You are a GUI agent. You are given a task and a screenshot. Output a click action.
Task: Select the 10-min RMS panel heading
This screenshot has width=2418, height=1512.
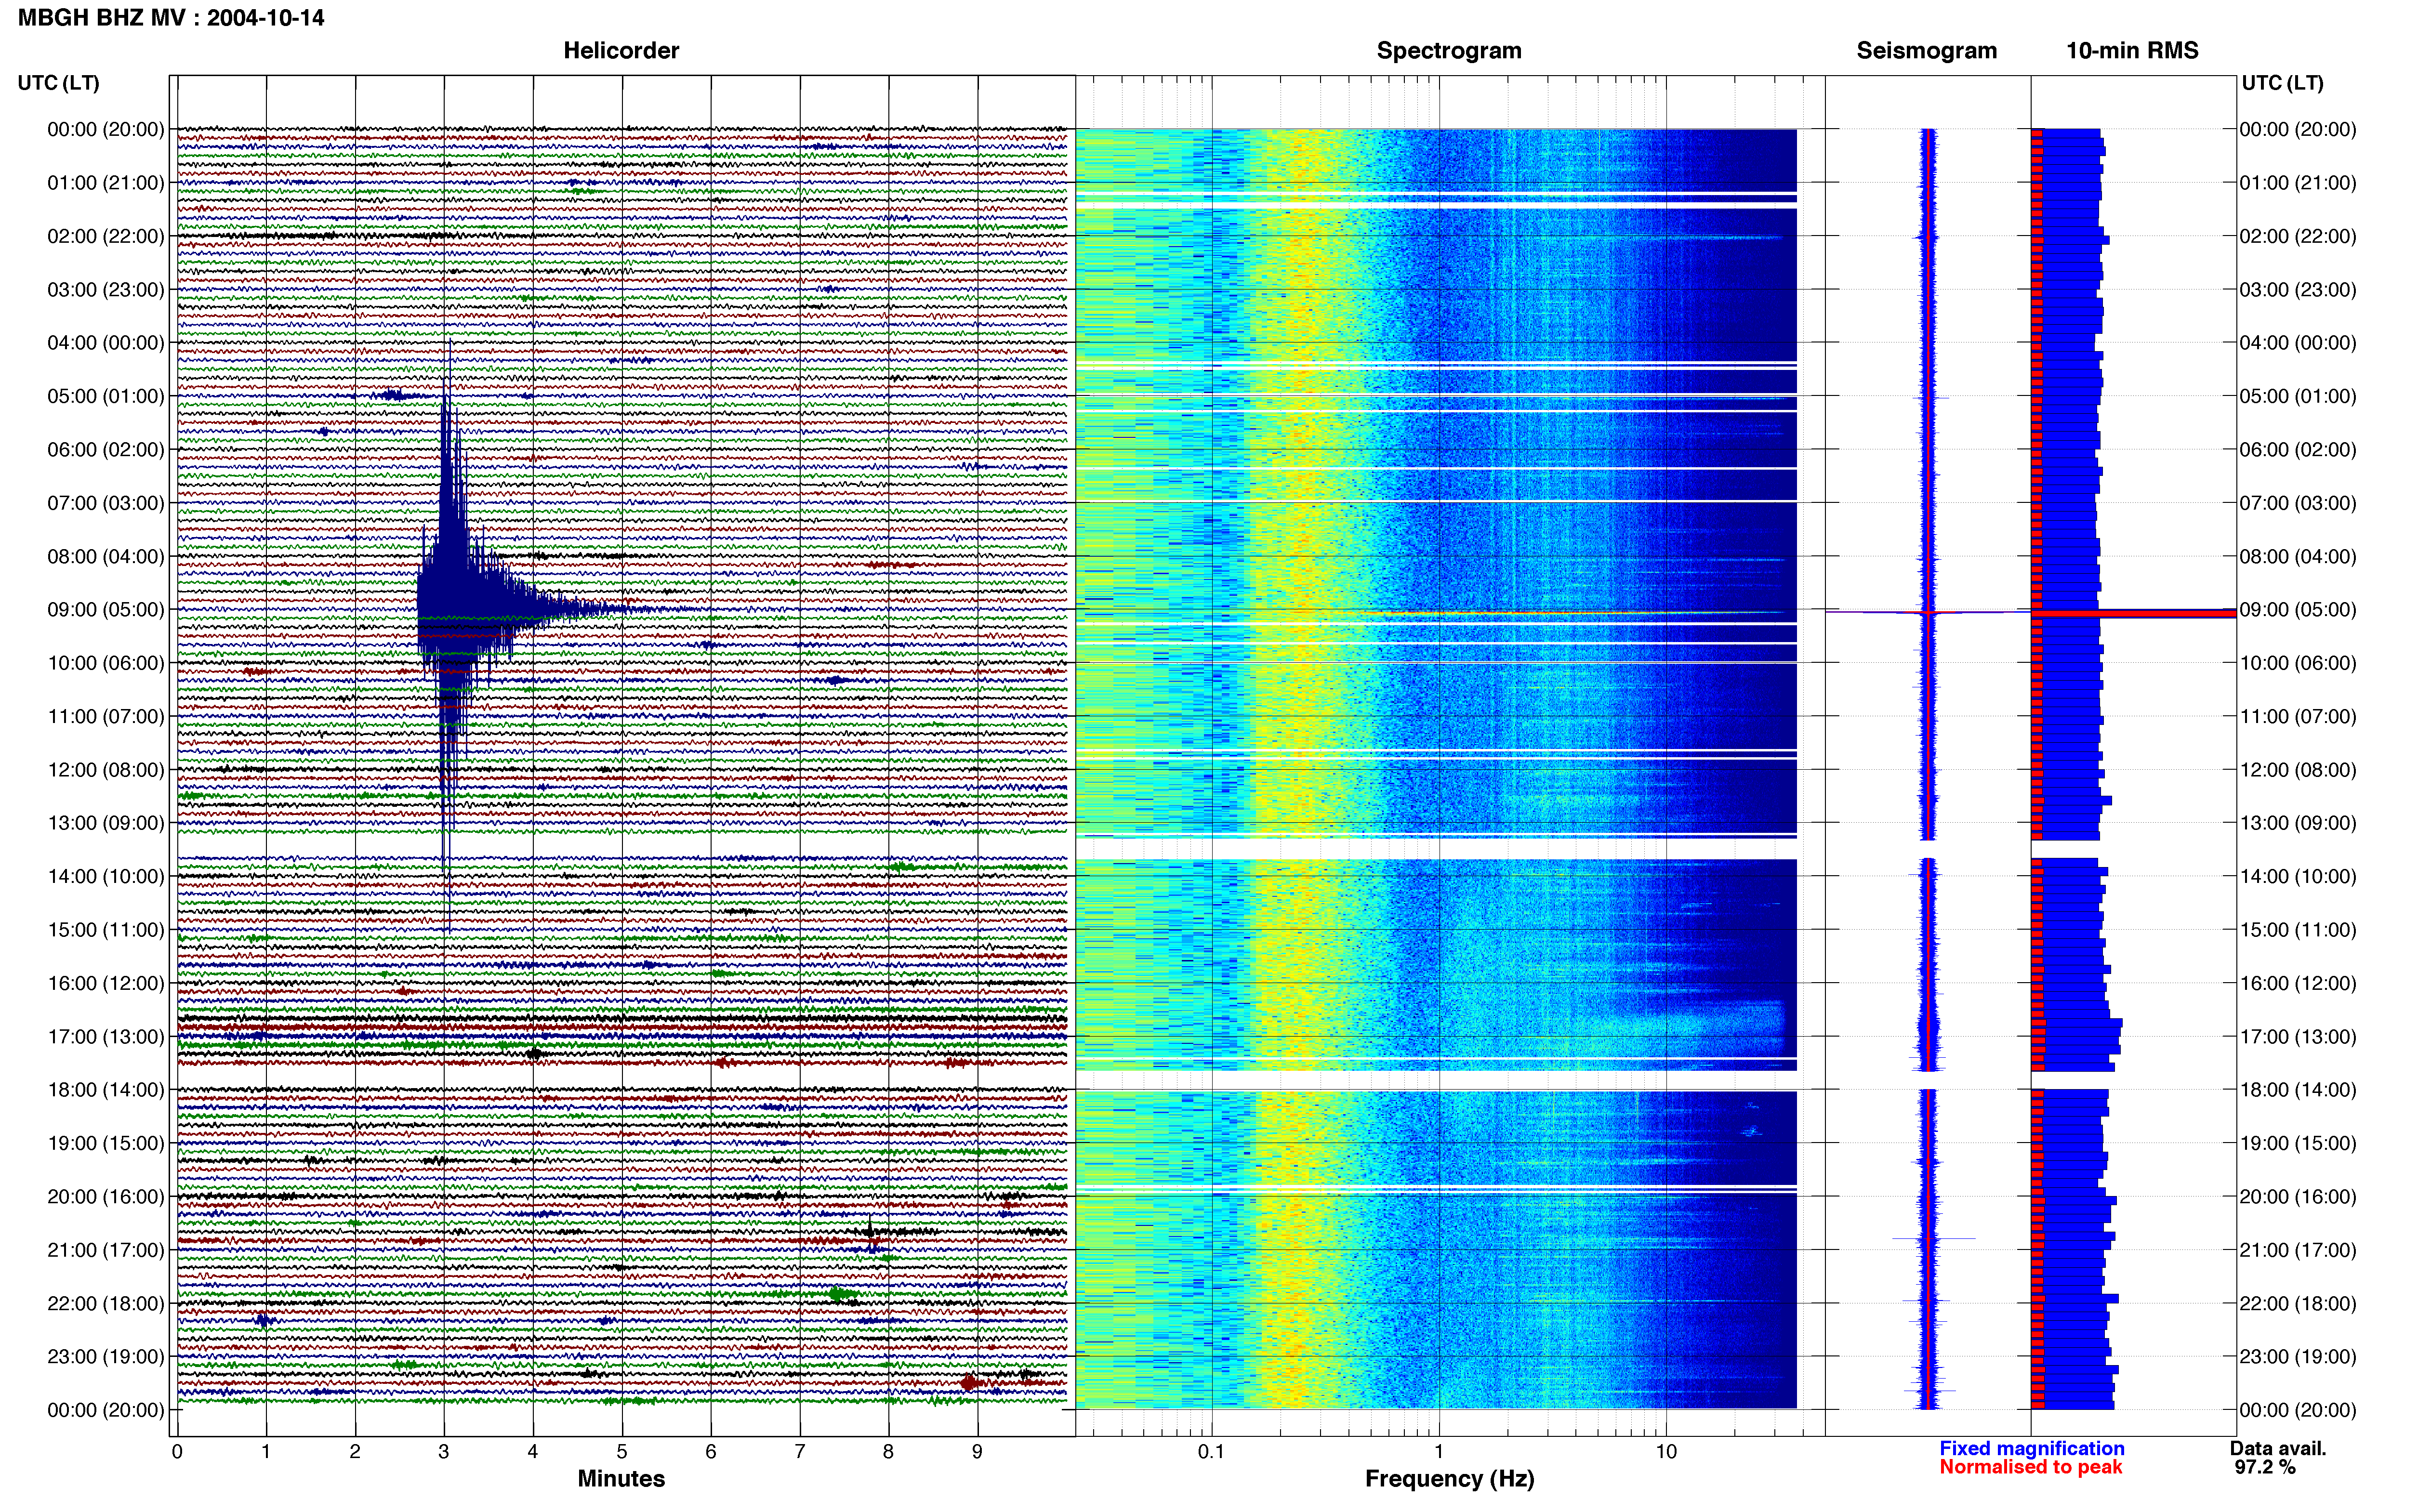tap(2132, 51)
